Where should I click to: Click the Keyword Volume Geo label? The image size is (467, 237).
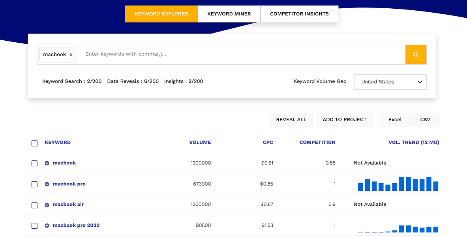pos(320,81)
